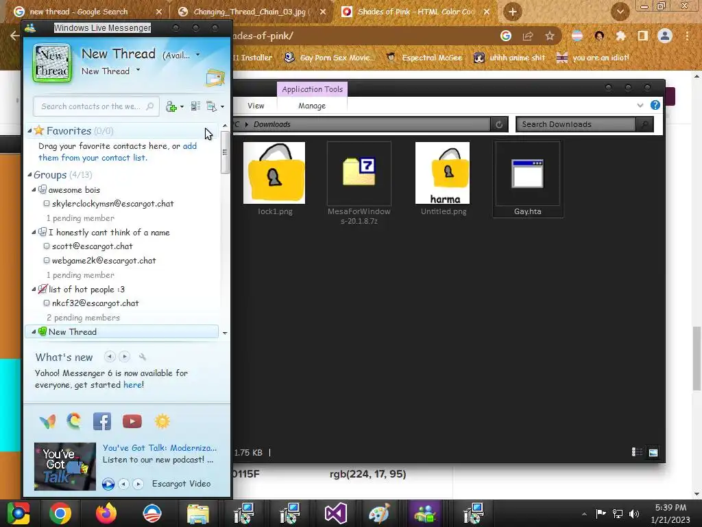Select webgame2k@escargot.chat contact
Image resolution: width=702 pixels, height=527 pixels.
(x=104, y=261)
